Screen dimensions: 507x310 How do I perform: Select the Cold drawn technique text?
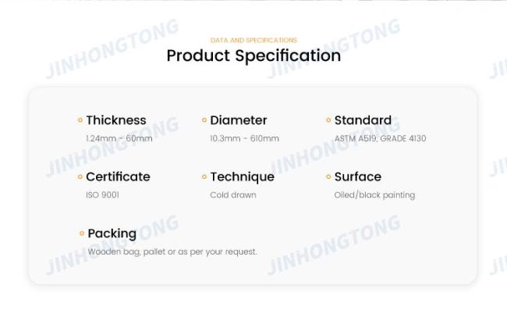(233, 195)
